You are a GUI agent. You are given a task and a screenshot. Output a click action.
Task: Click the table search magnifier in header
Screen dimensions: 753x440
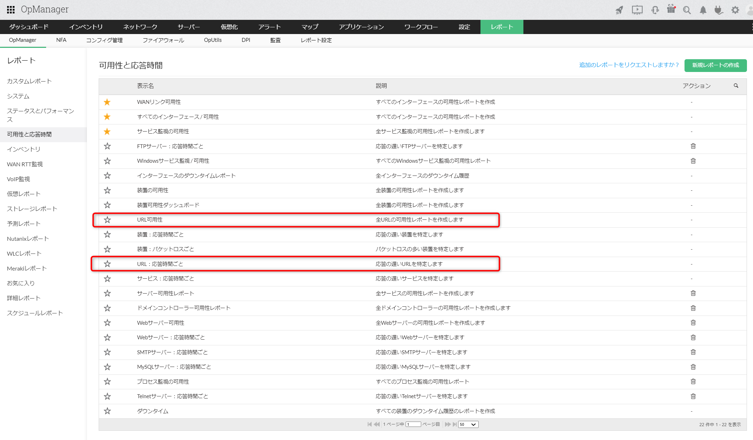(736, 86)
